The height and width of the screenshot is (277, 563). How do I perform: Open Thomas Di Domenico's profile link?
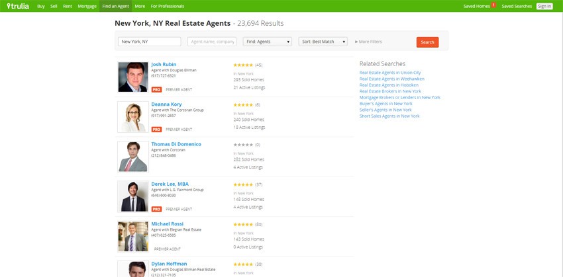(x=176, y=143)
